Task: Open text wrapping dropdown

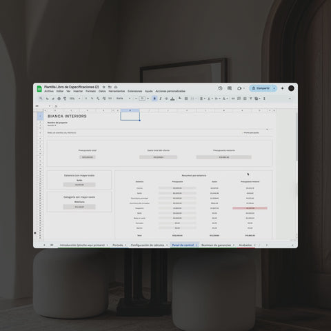Action: [x=217, y=99]
